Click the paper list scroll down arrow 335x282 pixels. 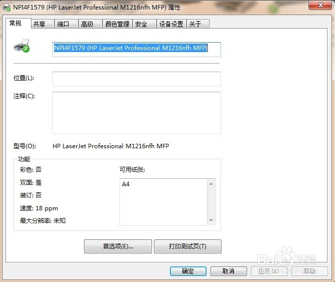[211, 220]
